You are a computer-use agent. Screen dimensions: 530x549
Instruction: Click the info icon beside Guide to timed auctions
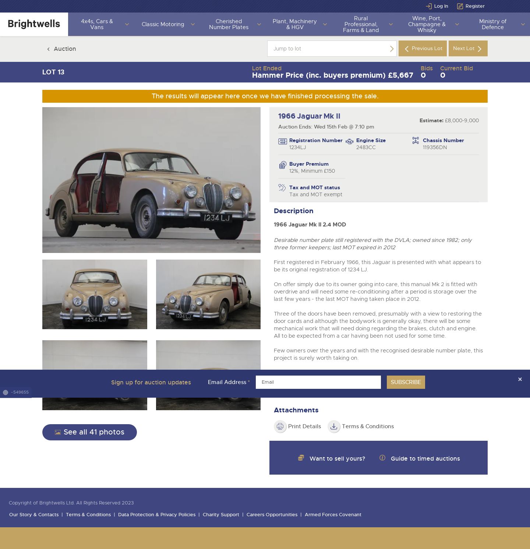coord(382,458)
